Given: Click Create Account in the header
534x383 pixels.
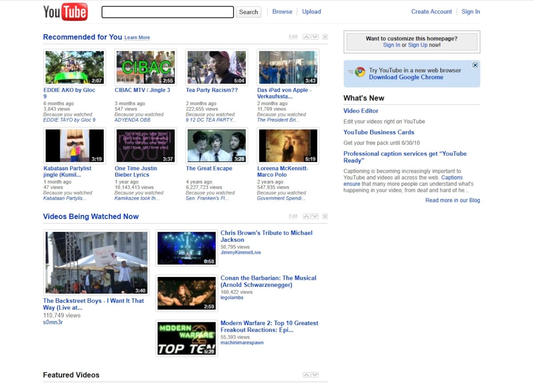Looking at the screenshot, I should point(431,12).
